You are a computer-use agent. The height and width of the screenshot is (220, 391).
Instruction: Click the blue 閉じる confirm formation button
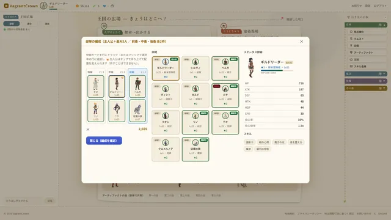click(x=104, y=141)
